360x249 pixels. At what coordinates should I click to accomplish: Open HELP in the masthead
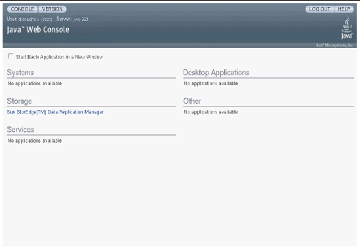point(344,9)
